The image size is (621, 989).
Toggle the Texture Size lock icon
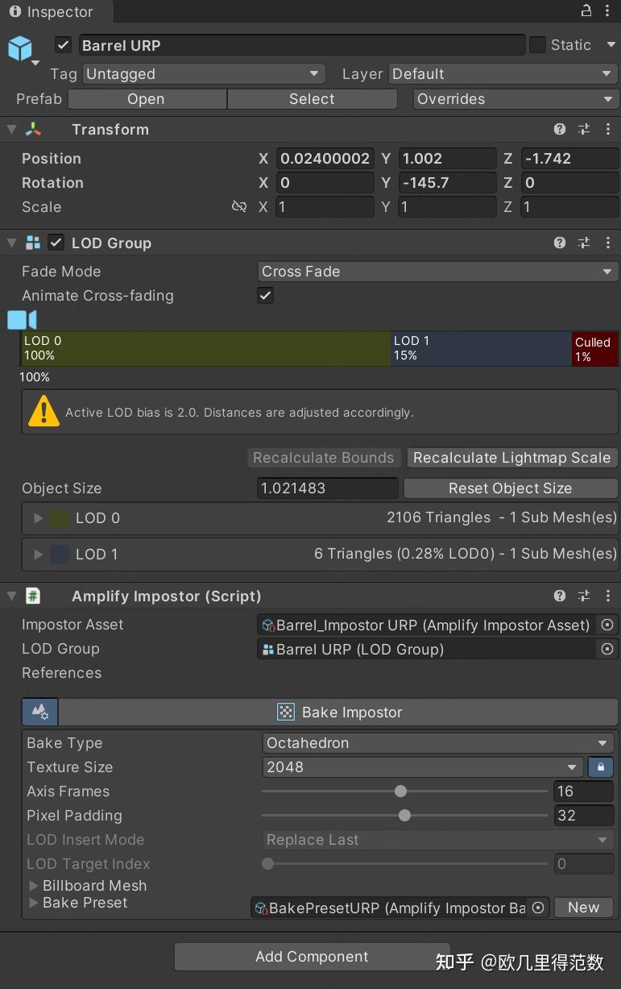(x=601, y=767)
